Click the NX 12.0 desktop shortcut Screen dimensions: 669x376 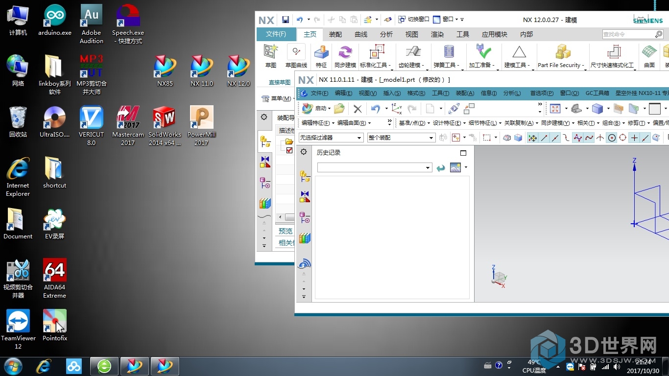239,71
